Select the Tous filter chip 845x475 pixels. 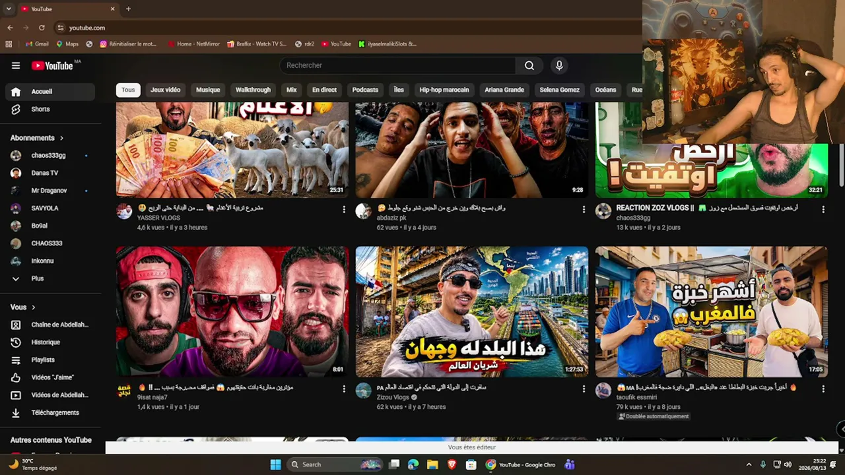click(x=128, y=90)
